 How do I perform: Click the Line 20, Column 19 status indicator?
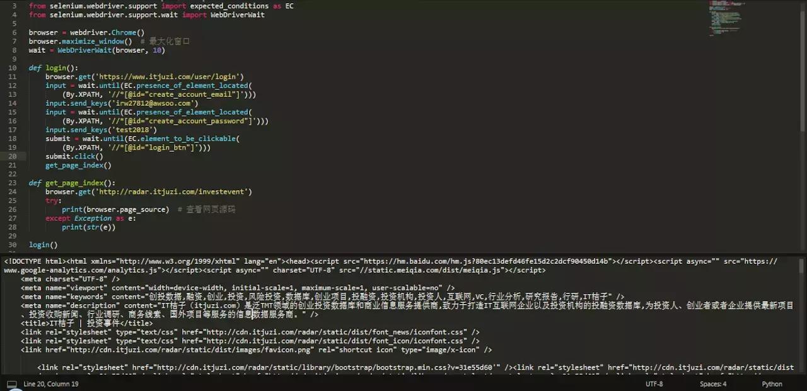(x=50, y=383)
